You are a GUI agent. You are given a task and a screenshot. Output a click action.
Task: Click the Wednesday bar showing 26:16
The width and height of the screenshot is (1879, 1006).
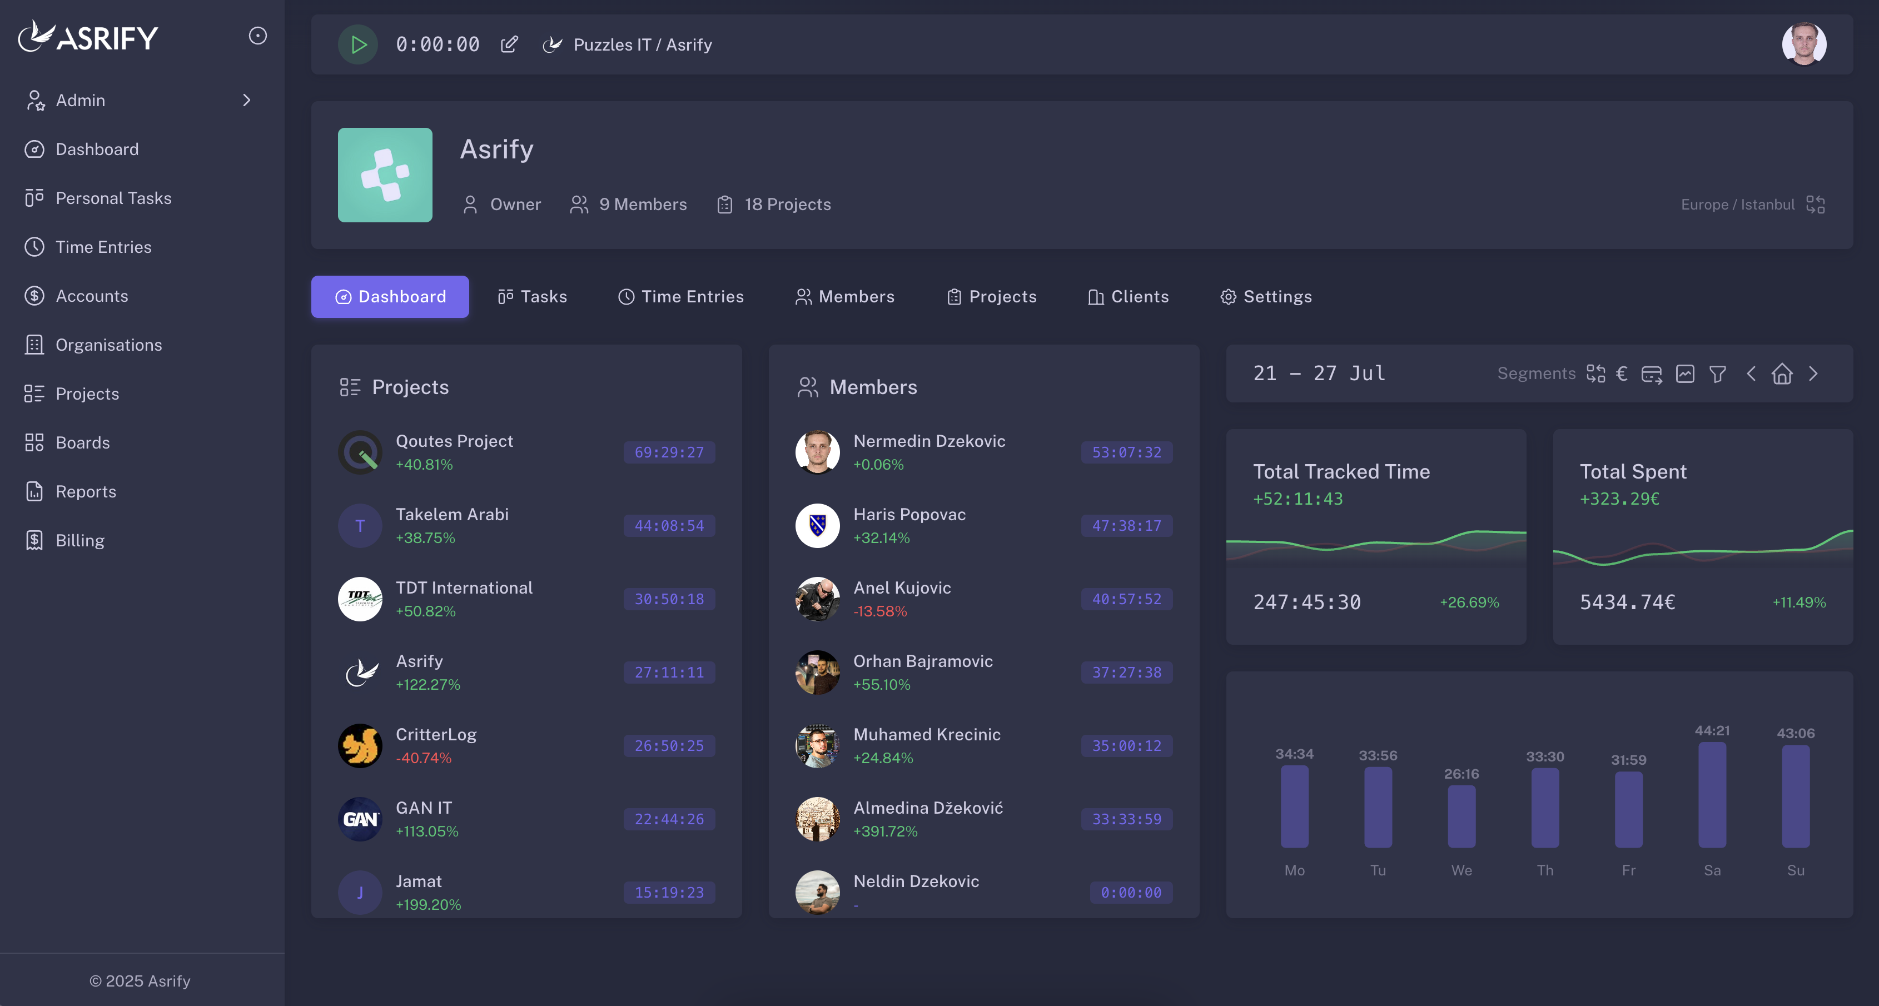click(x=1461, y=816)
